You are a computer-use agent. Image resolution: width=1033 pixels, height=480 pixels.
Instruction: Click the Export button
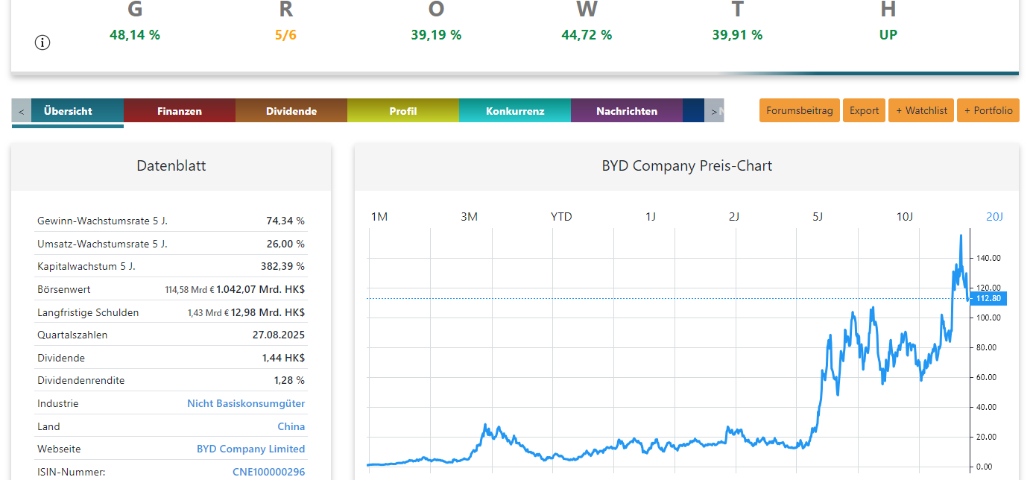pyautogui.click(x=865, y=110)
